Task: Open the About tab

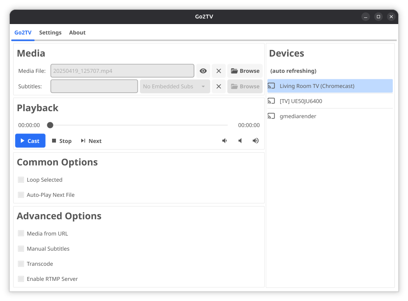Action: click(77, 33)
